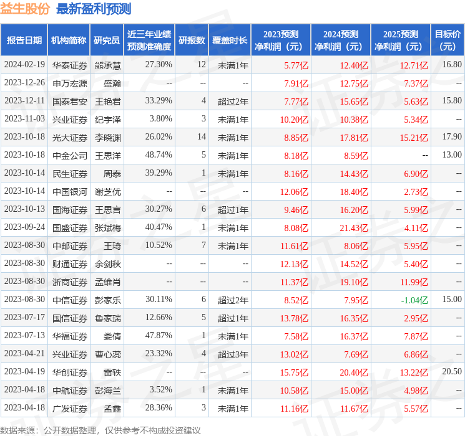Image resolution: width=465 pixels, height=436 pixels.
Task: Select analyst 纪宇泽
Action: pyautogui.click(x=107, y=120)
